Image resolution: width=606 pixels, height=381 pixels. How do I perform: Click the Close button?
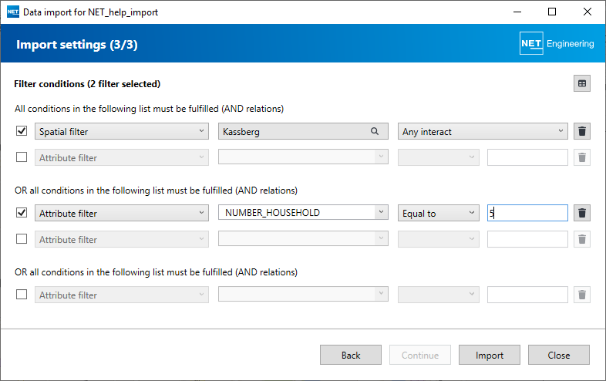click(x=559, y=355)
